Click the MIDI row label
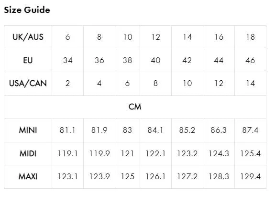 pos(28,153)
